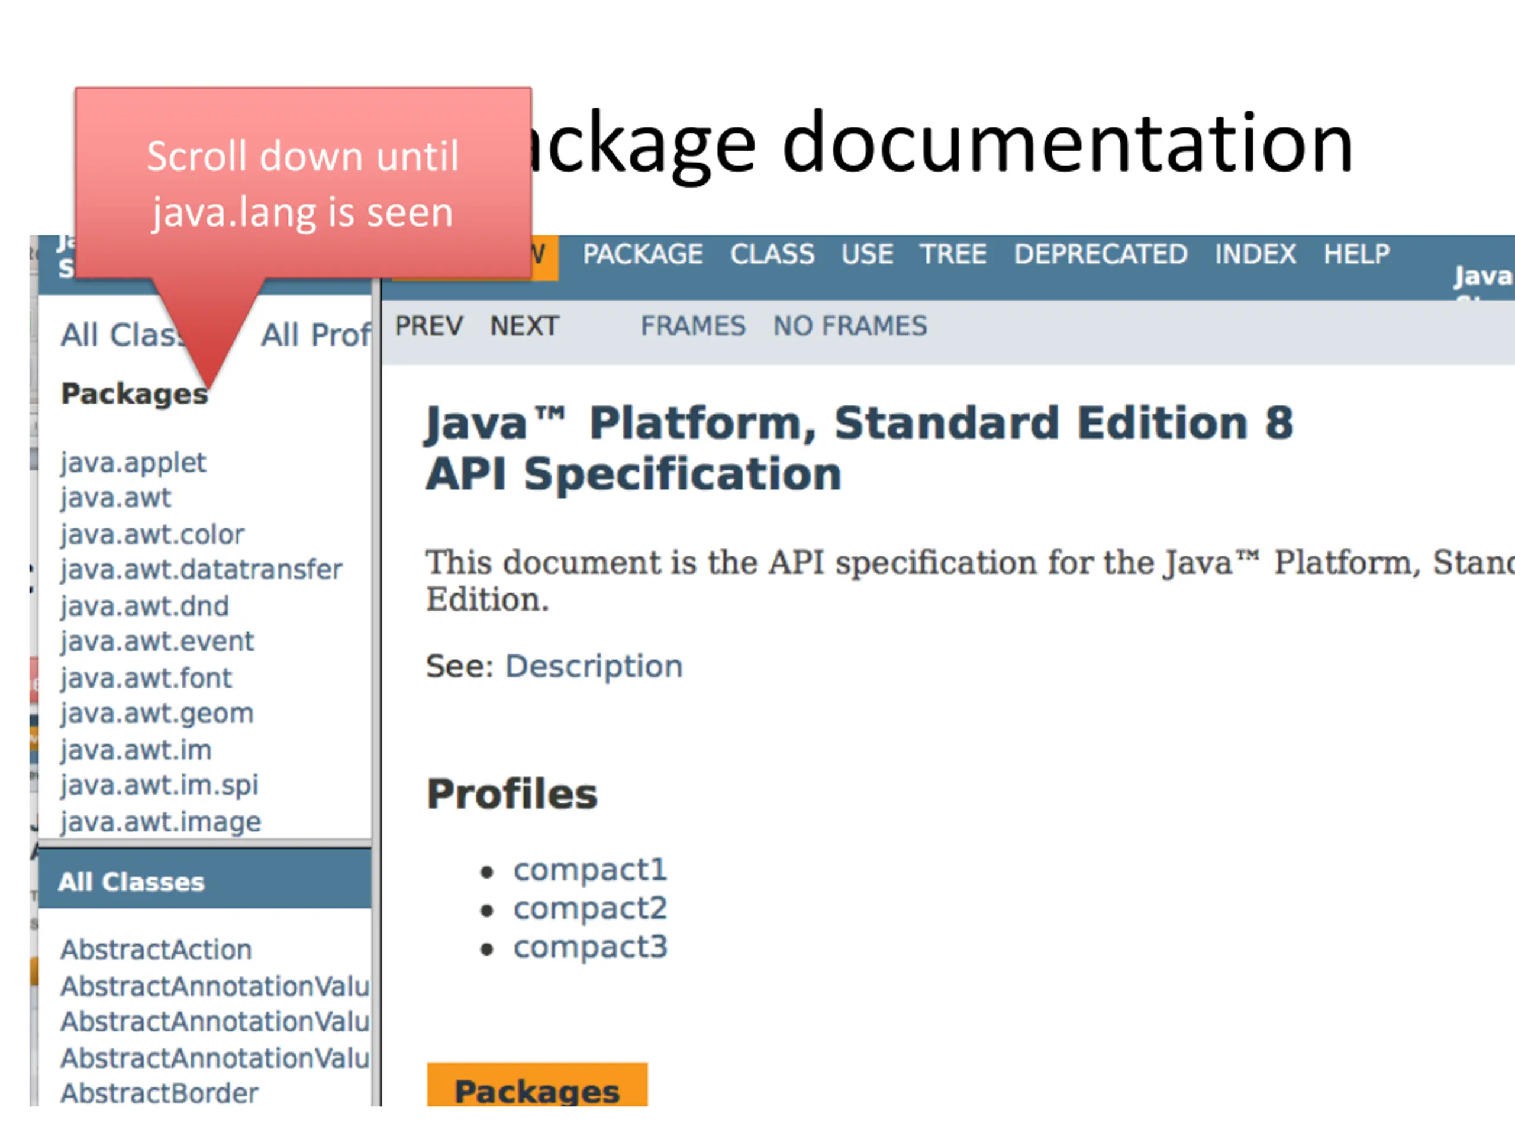
Task: Open the HELP navigation tab
Action: tap(1356, 255)
